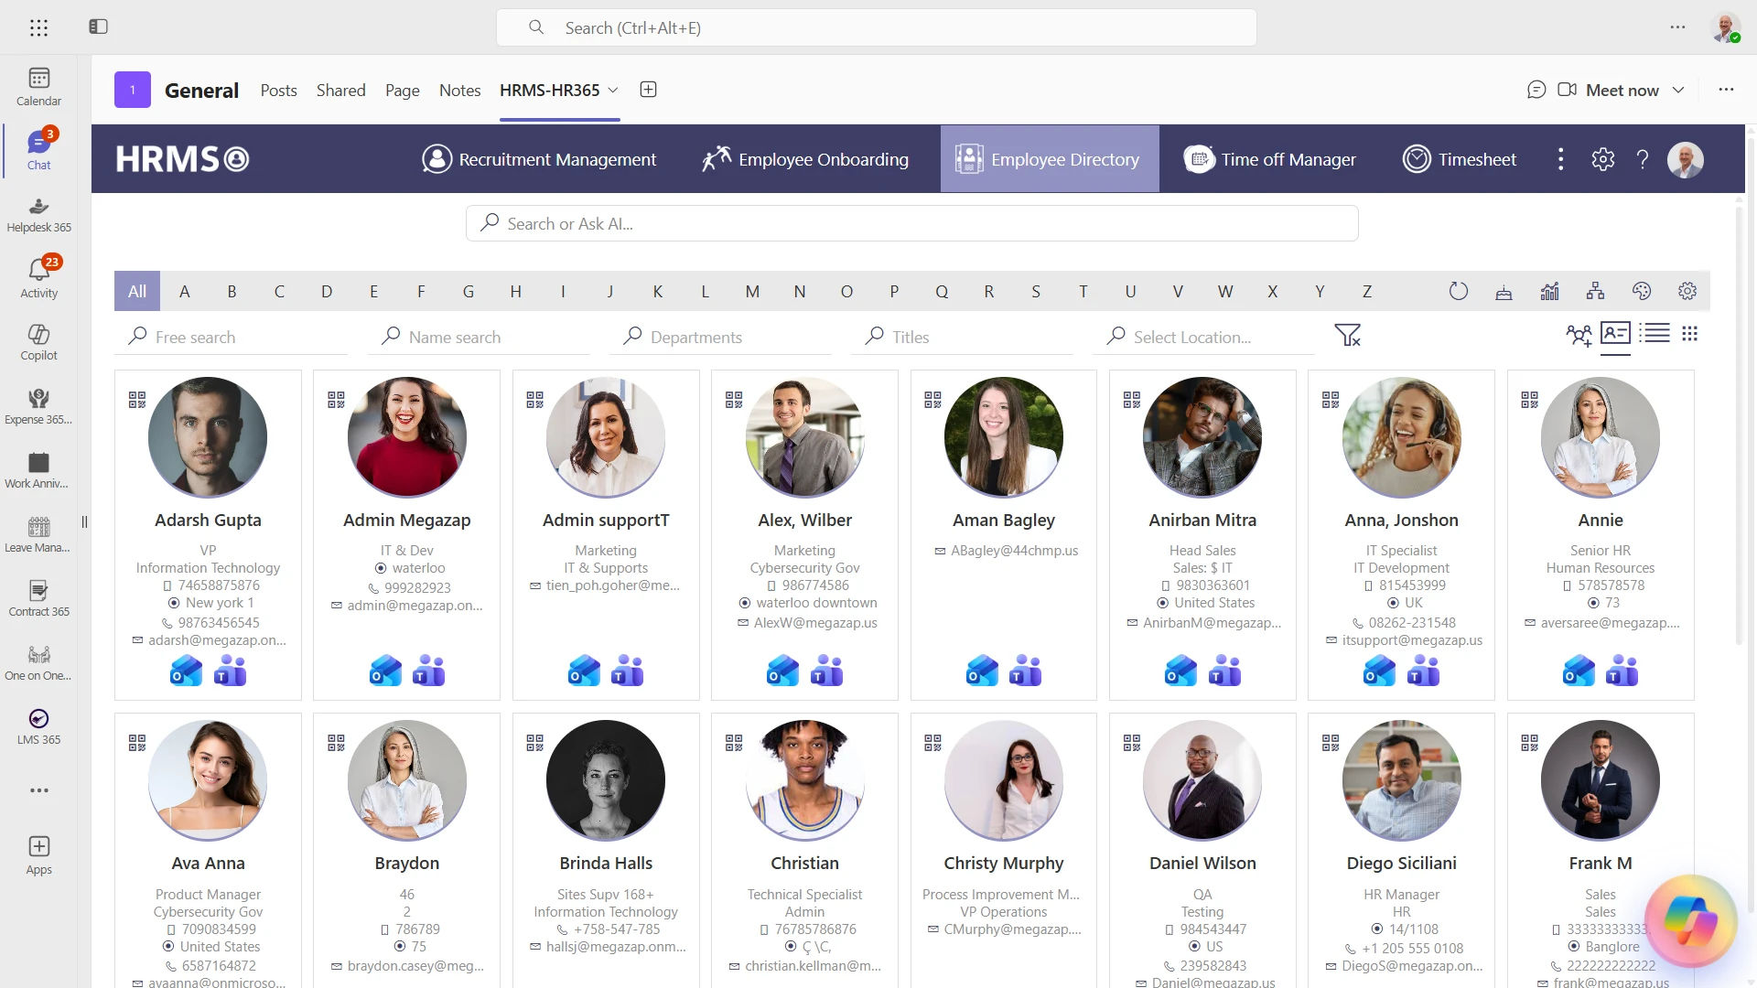
Task: Open Helpdesk 365 from the sidebar
Action: (38, 215)
